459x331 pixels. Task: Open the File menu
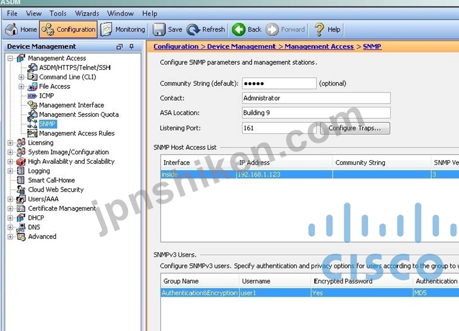pos(12,13)
